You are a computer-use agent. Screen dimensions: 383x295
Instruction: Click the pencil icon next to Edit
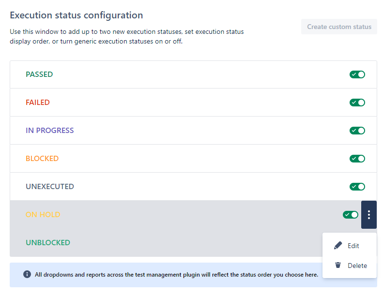pyautogui.click(x=338, y=246)
